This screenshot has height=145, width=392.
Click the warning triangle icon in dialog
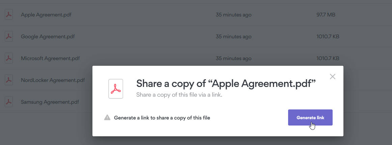click(107, 118)
